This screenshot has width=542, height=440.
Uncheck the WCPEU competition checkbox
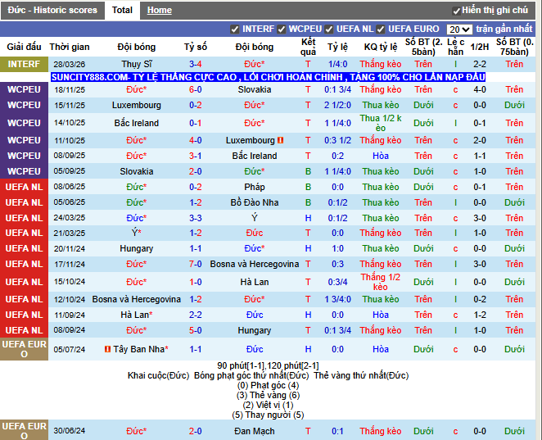282,29
